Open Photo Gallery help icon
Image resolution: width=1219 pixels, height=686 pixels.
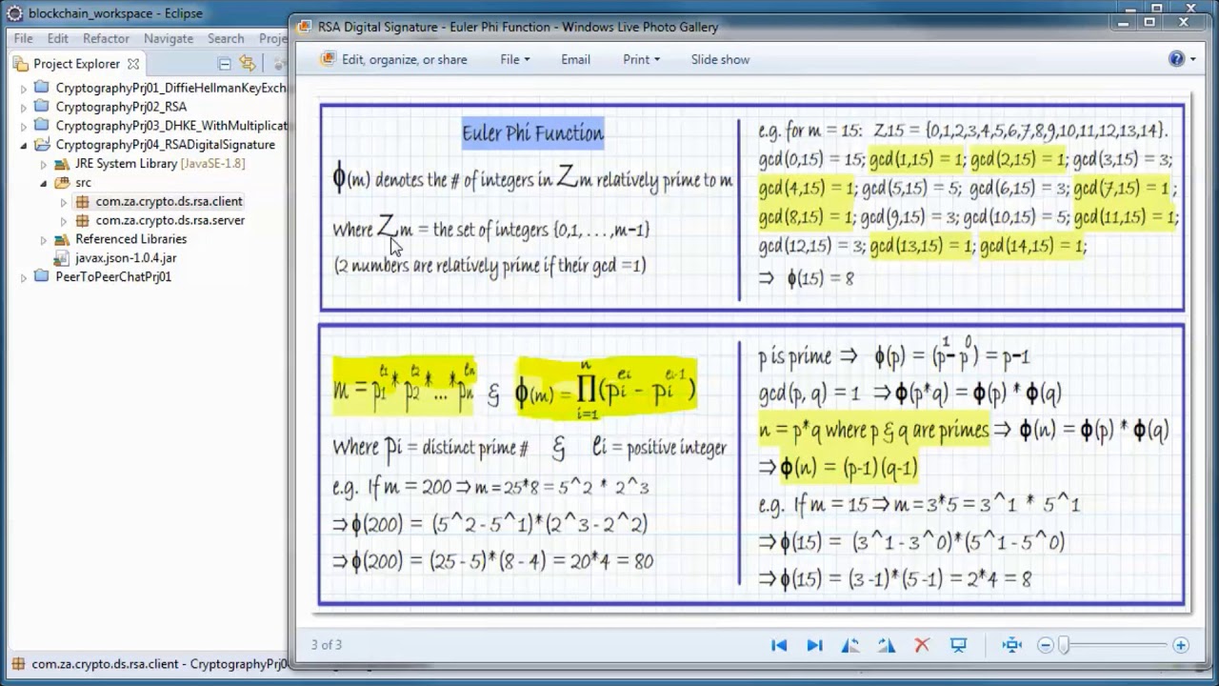coord(1177,59)
